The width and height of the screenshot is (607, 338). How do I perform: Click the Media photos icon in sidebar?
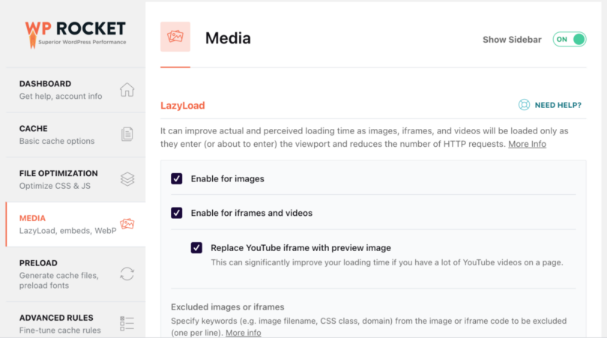[x=127, y=224]
